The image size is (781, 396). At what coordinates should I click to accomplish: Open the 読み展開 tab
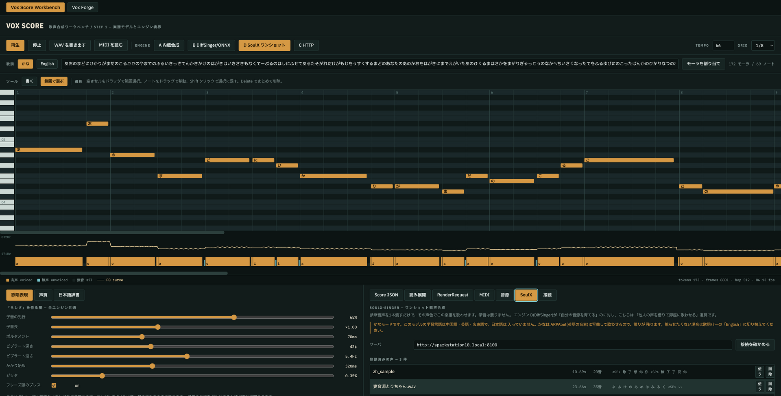[x=417, y=295]
